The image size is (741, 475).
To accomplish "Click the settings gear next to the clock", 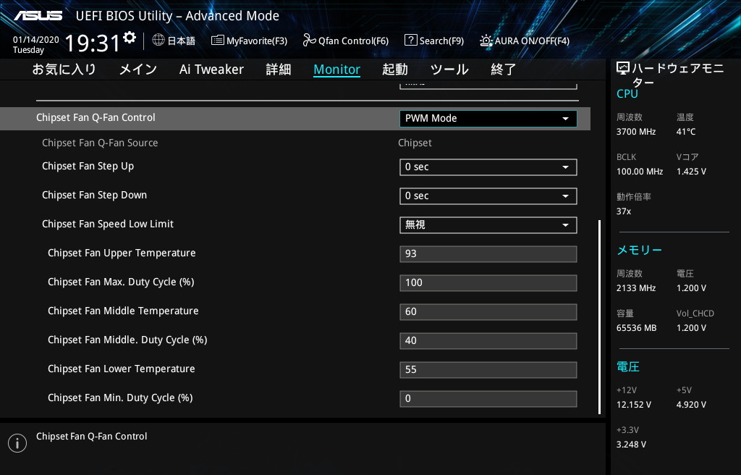I will 130,38.
